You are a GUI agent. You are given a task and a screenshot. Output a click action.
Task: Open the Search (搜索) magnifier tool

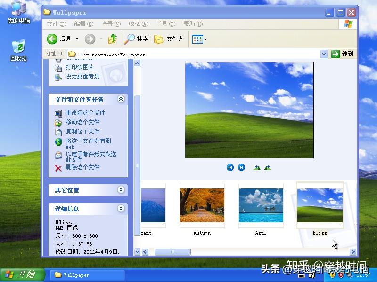[136, 39]
